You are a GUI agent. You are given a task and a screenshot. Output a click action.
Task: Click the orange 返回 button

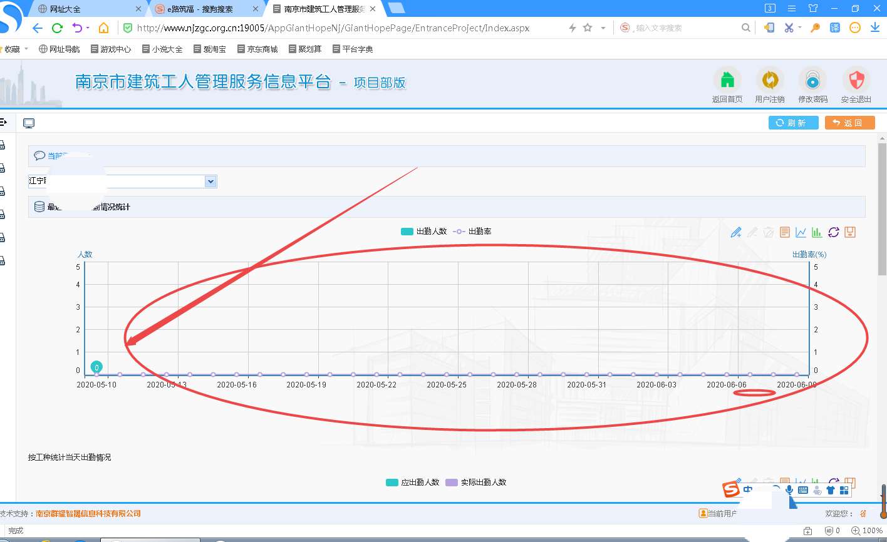click(x=849, y=123)
